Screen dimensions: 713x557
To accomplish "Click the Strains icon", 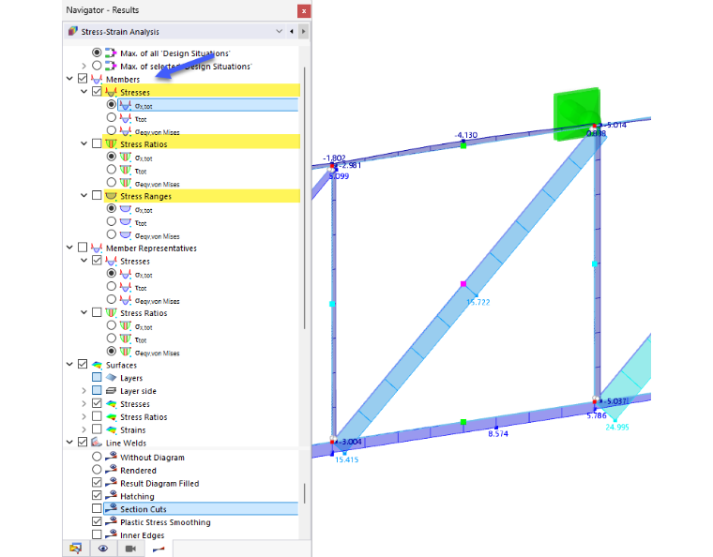I will [x=111, y=429].
